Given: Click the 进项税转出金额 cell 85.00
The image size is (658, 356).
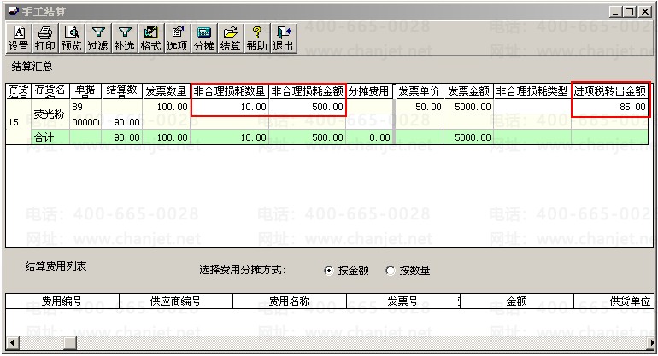Looking at the screenshot, I should (x=610, y=107).
